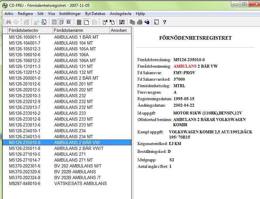Select row AMBULANS 1 BÅR MT
This screenshot has height=199, width=260.
[76, 37]
